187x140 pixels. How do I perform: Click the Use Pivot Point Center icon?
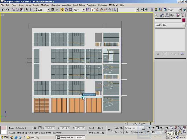pyautogui.click(x=88, y=10)
